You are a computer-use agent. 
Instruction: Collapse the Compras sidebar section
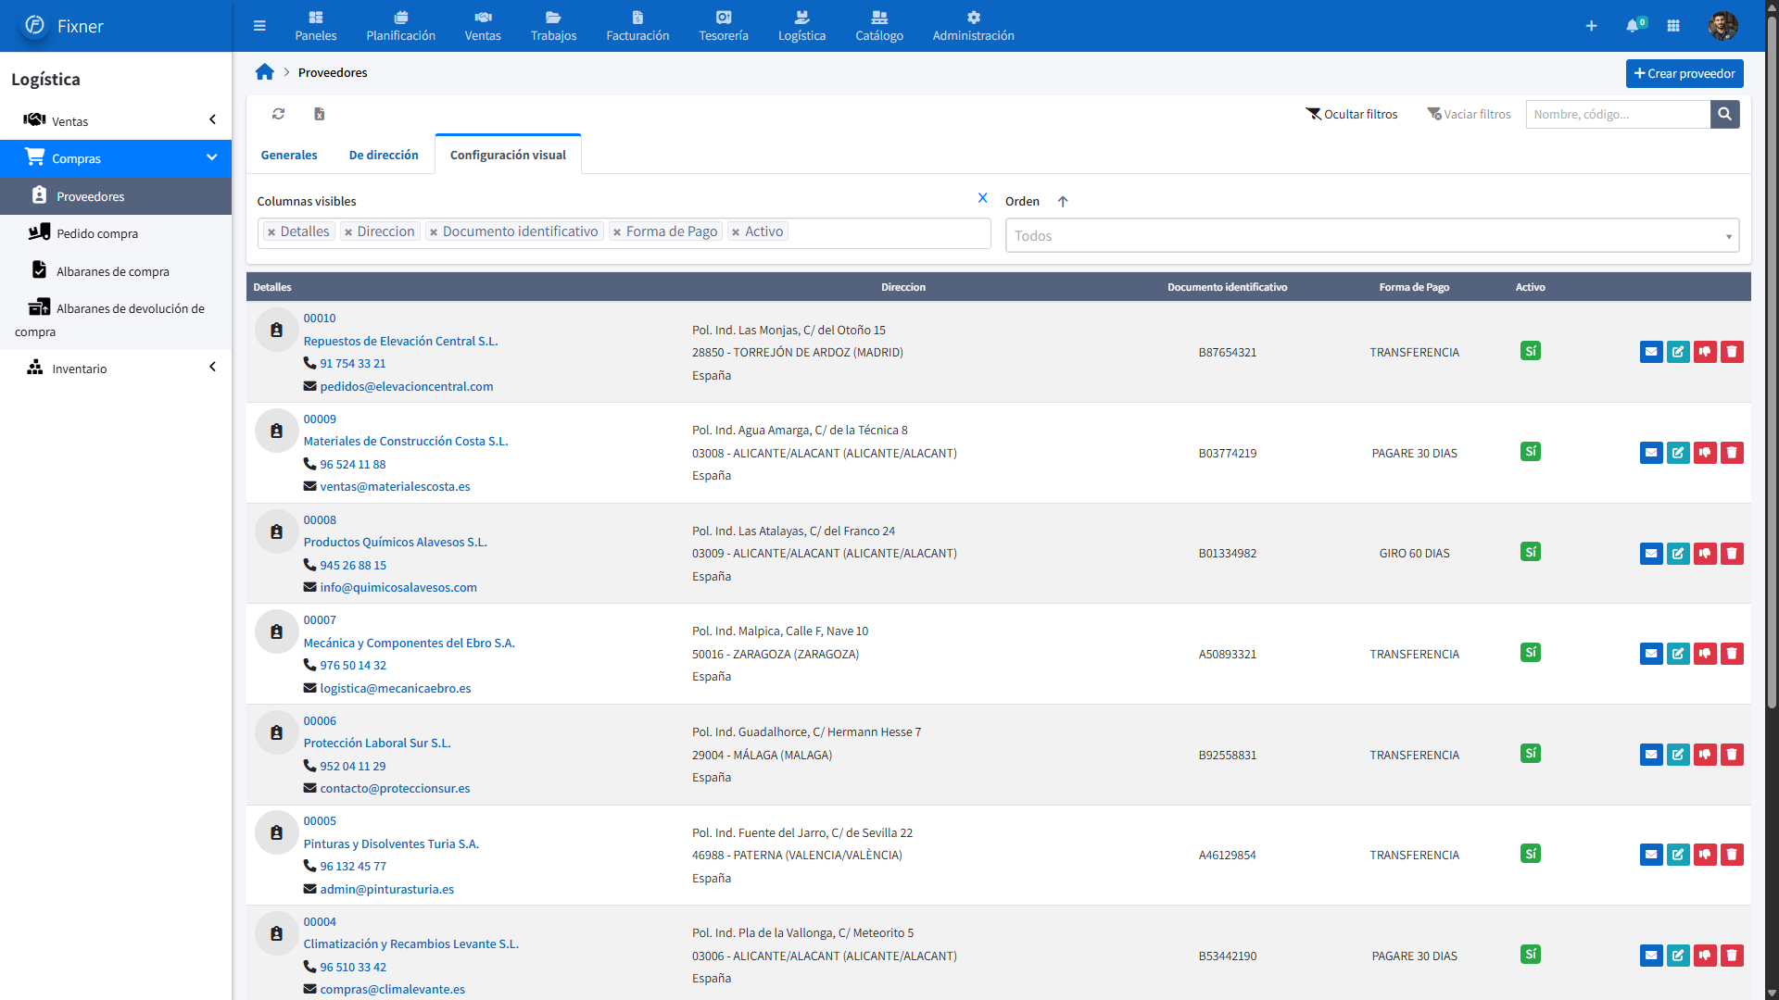coord(211,158)
